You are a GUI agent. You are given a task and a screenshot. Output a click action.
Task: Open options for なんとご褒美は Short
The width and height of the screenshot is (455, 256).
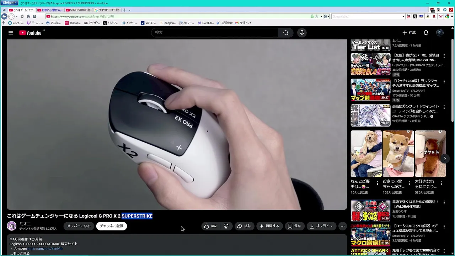[378, 183]
